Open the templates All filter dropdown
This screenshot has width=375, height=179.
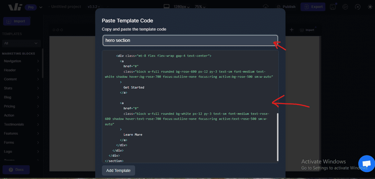(21, 43)
